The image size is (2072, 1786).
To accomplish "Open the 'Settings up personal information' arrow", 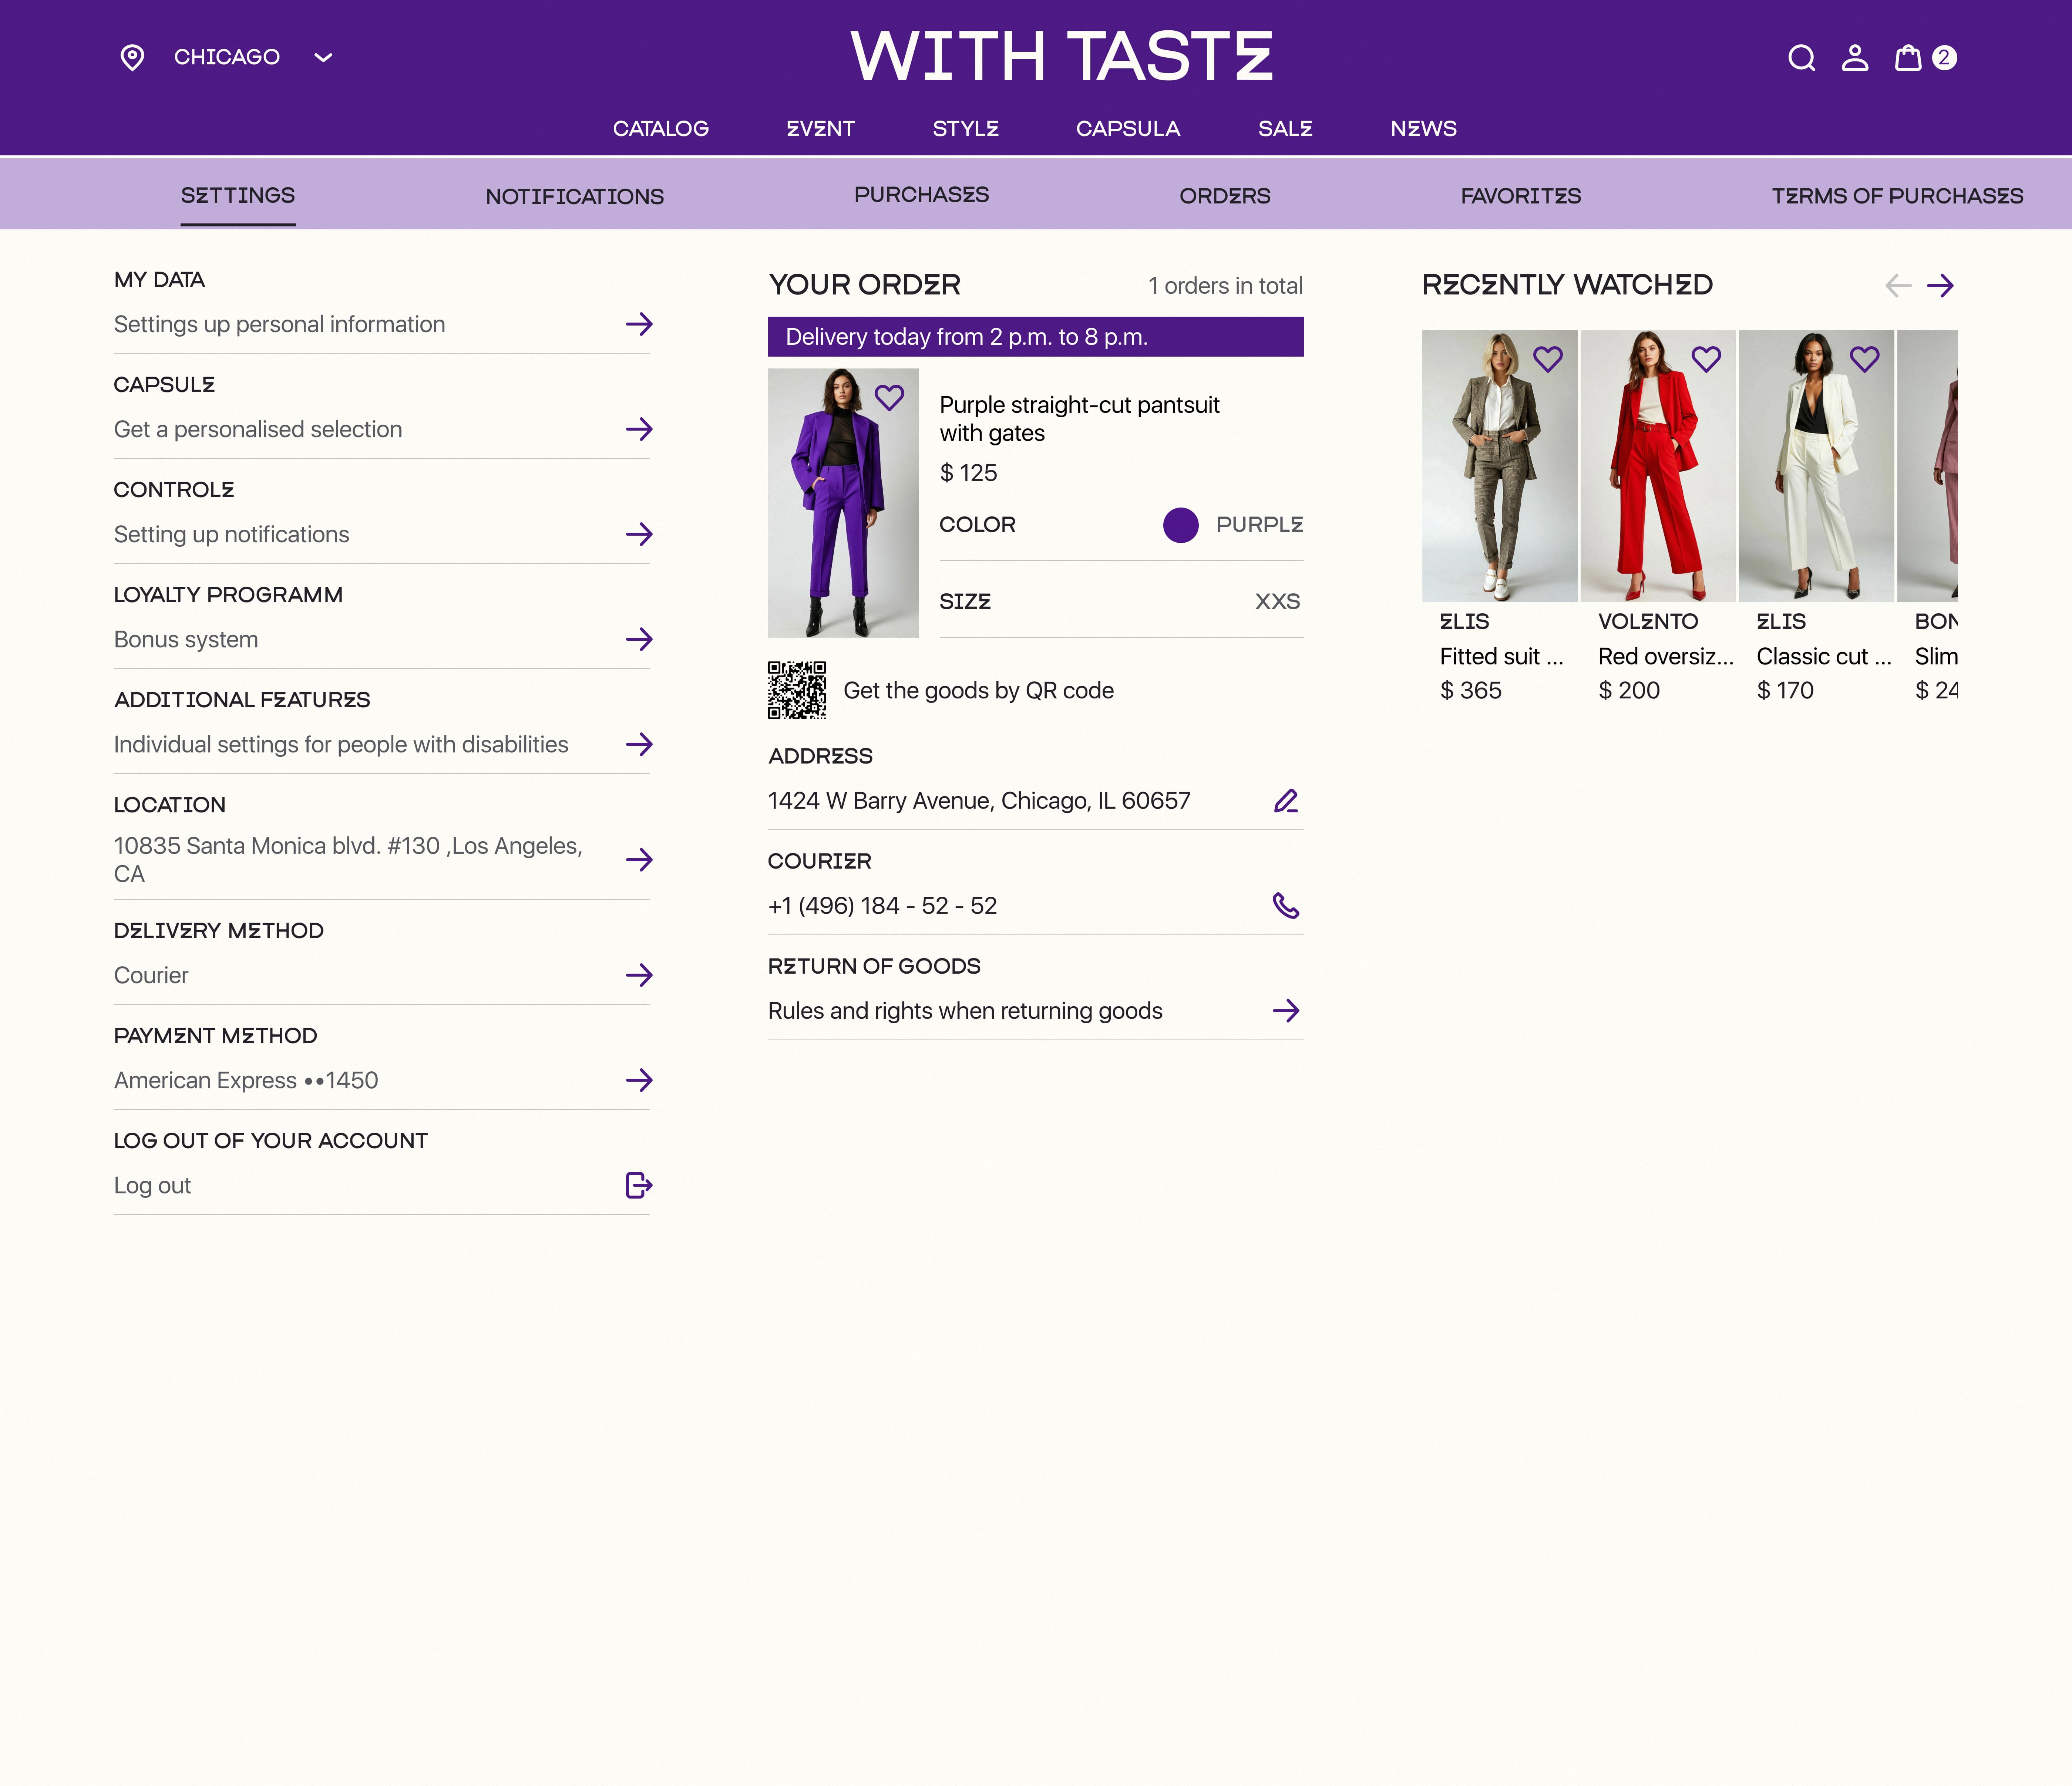I will [639, 324].
